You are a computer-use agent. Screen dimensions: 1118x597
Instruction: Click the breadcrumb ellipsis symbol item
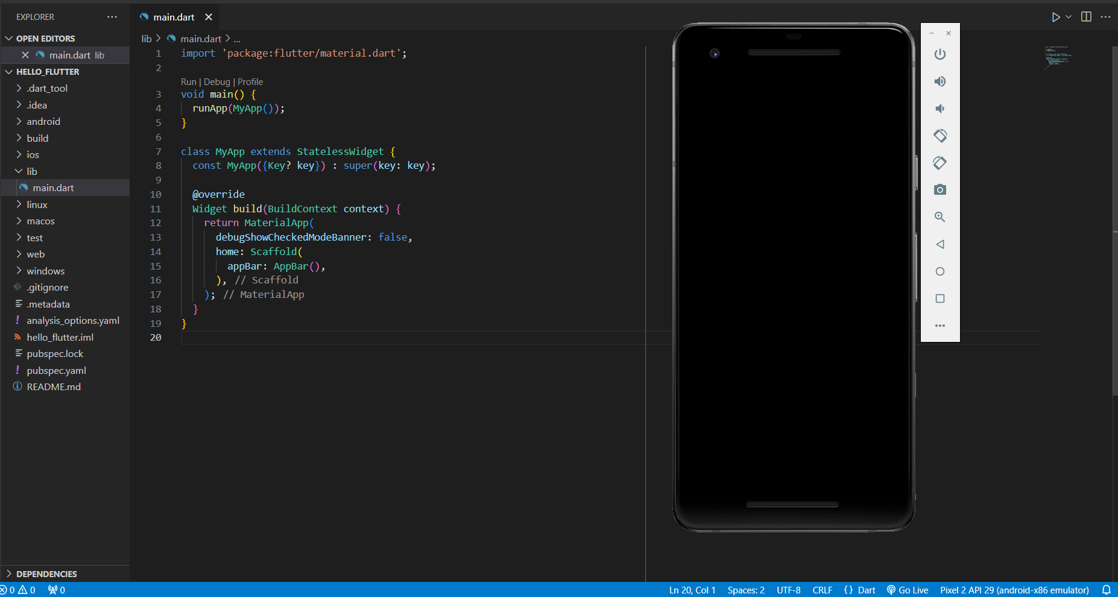tap(237, 39)
